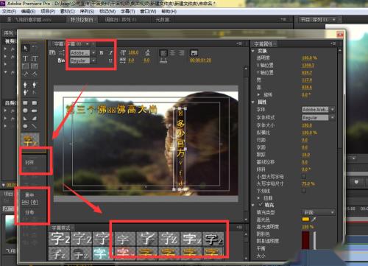Image resolution: width=368 pixels, height=266 pixels.
Task: Open the Adobe font family dropdown
Action: (x=83, y=53)
